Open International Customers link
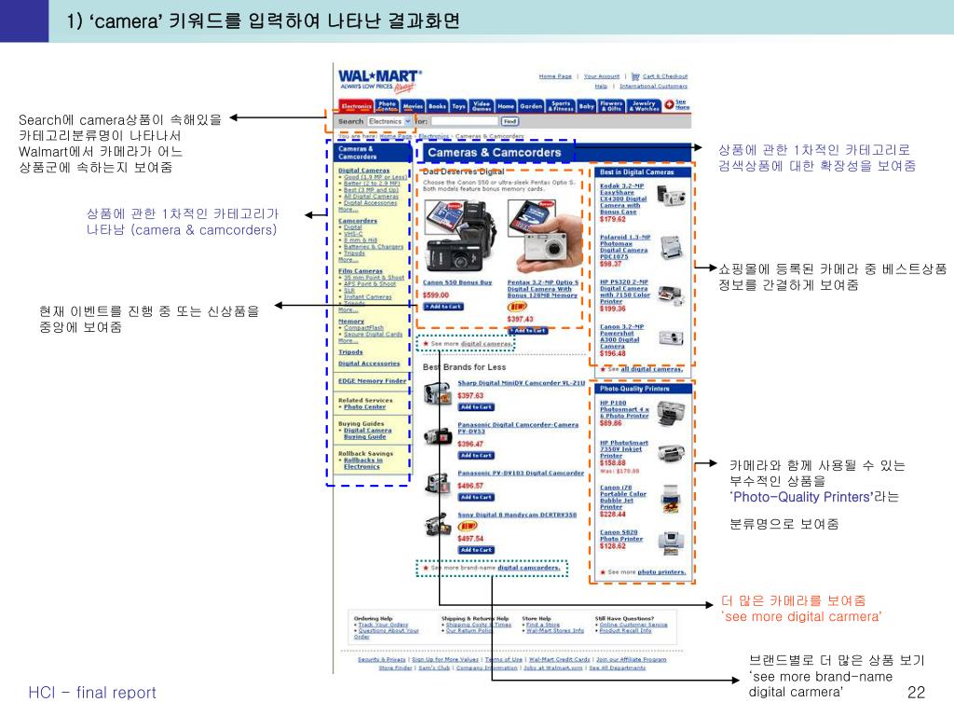This screenshot has height=716, width=954. [653, 87]
